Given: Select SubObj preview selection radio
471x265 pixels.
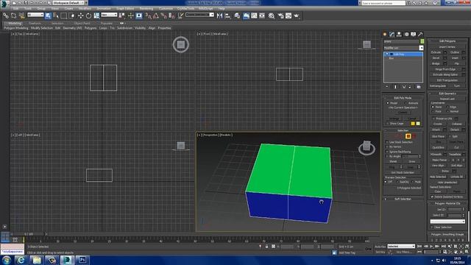Looking at the screenshot, I should [397, 182].
